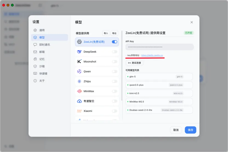Screen dimensions: 228x152
Task: Open the 记忆 settings section
Action: pos(49,59)
